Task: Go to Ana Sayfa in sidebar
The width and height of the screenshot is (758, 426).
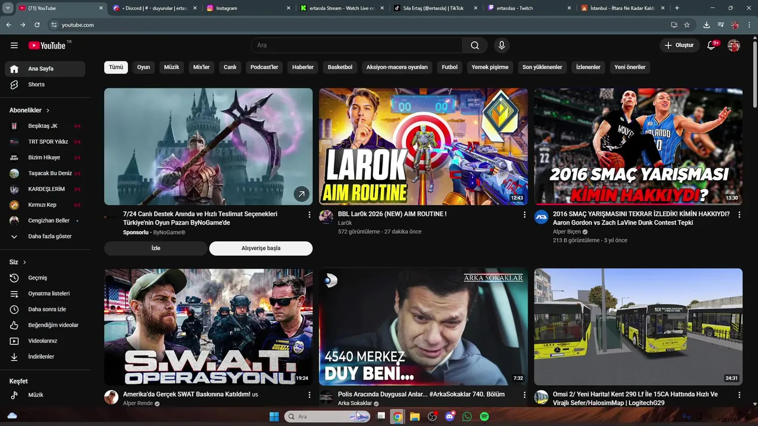Action: [x=45, y=69]
